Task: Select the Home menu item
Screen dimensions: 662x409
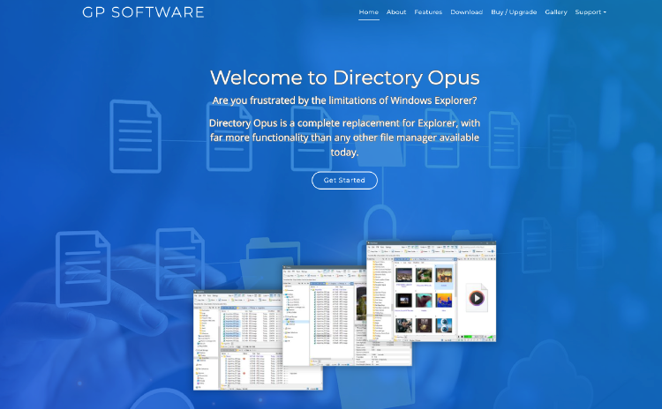Action: tap(369, 12)
